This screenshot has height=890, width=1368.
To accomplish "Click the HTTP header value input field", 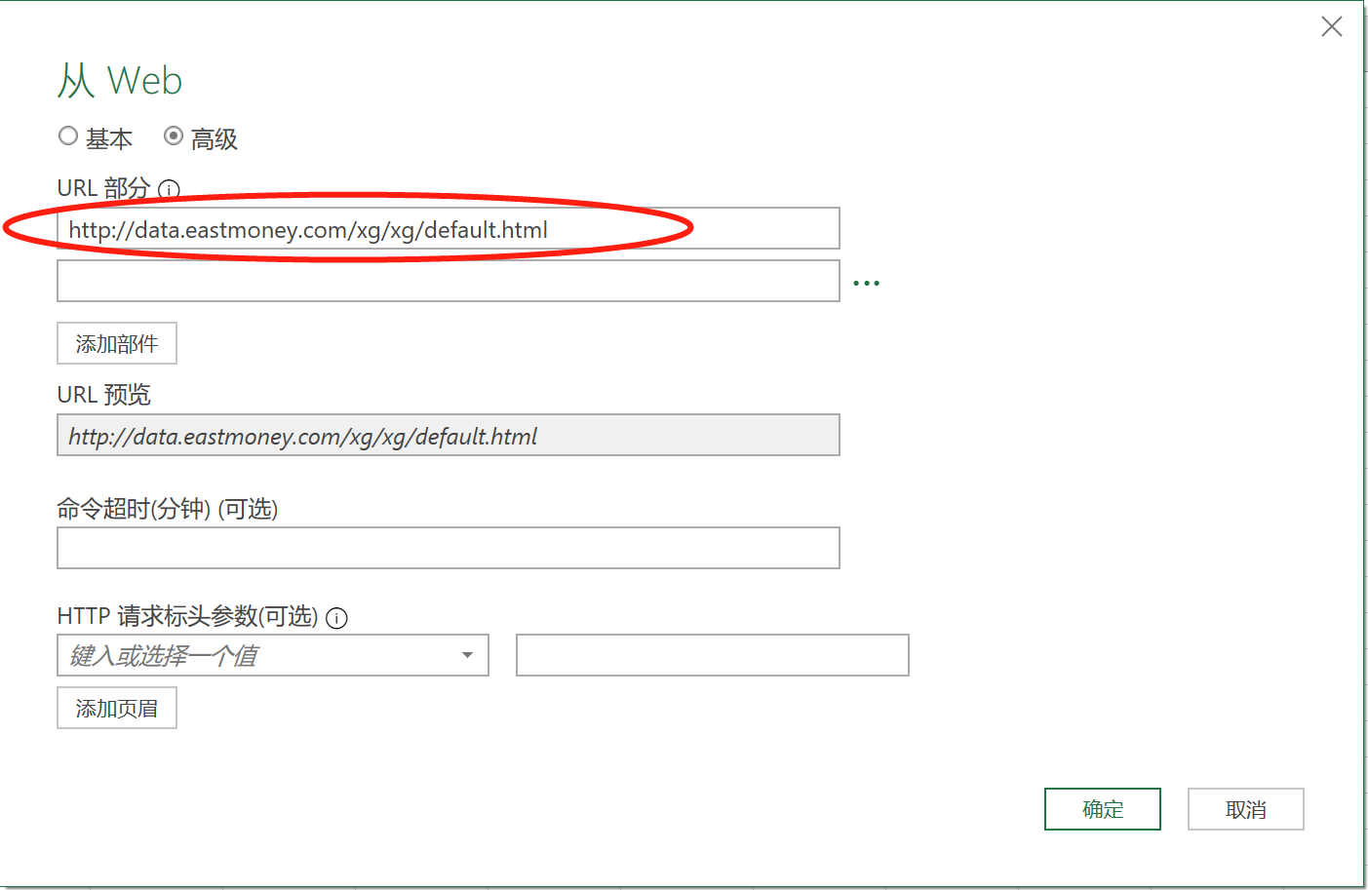I will (x=713, y=655).
